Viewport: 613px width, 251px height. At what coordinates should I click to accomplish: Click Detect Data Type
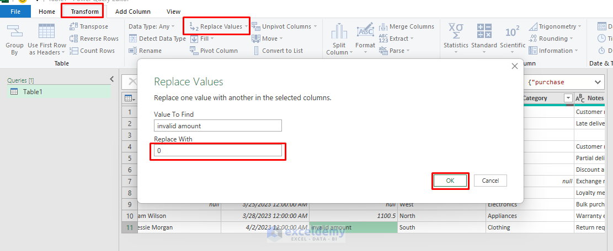[157, 39]
